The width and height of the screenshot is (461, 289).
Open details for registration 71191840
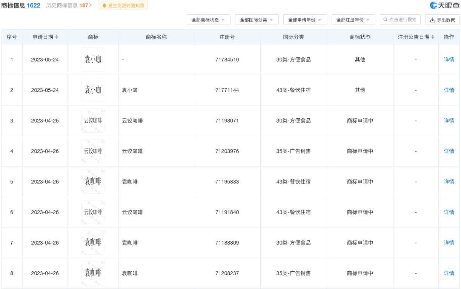(x=449, y=212)
